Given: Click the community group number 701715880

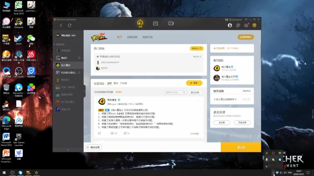Looking at the screenshot, I should (x=233, y=48).
